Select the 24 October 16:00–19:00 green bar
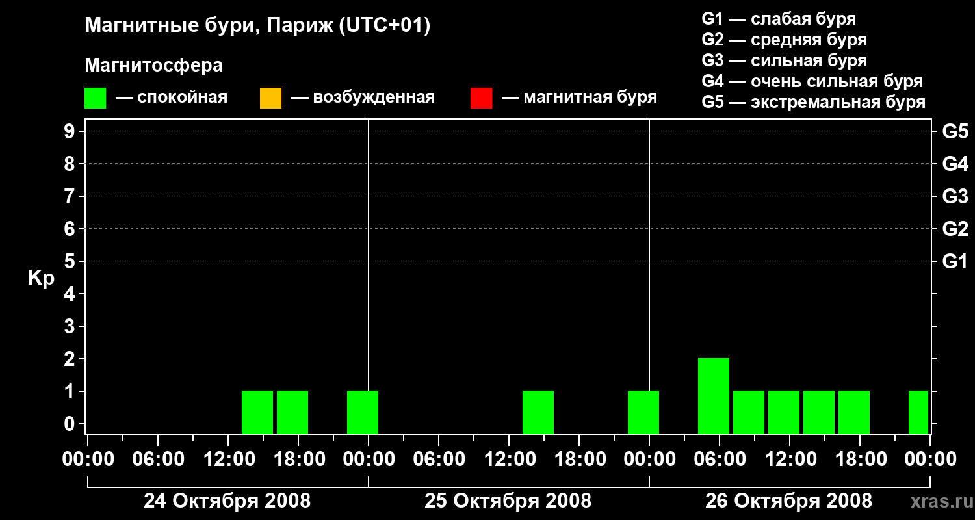 (x=292, y=412)
